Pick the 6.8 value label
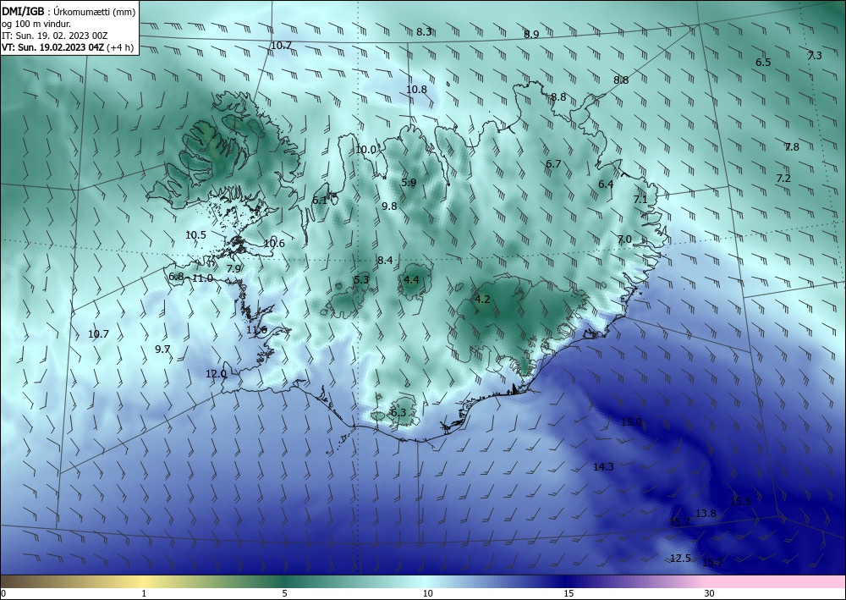 [176, 277]
